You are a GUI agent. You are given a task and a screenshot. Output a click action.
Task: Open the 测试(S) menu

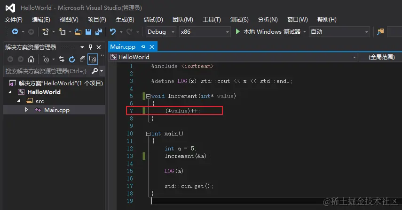tap(239, 19)
